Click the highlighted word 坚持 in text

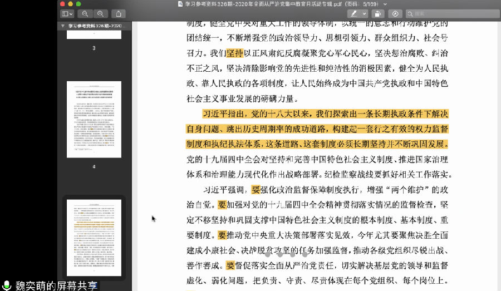[x=235, y=53]
